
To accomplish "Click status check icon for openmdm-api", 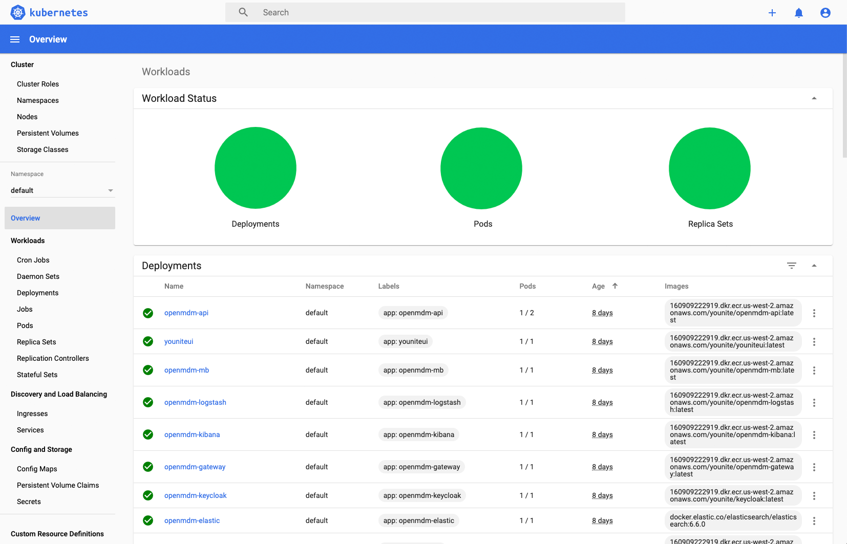I will click(x=148, y=313).
